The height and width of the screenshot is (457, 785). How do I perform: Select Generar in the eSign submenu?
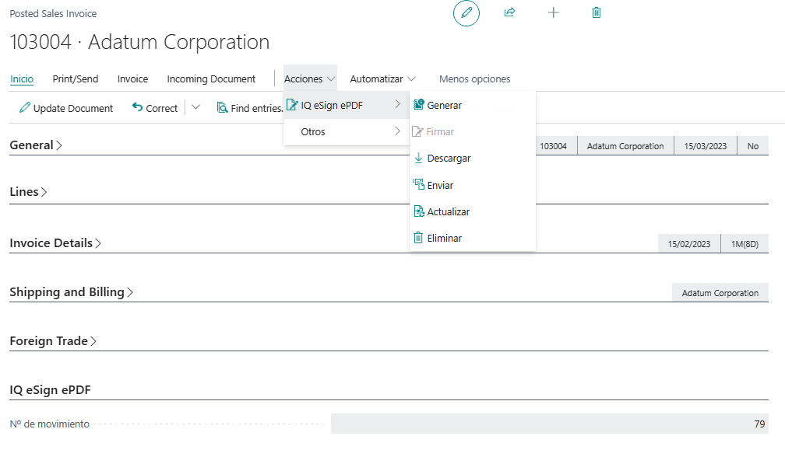pyautogui.click(x=444, y=105)
